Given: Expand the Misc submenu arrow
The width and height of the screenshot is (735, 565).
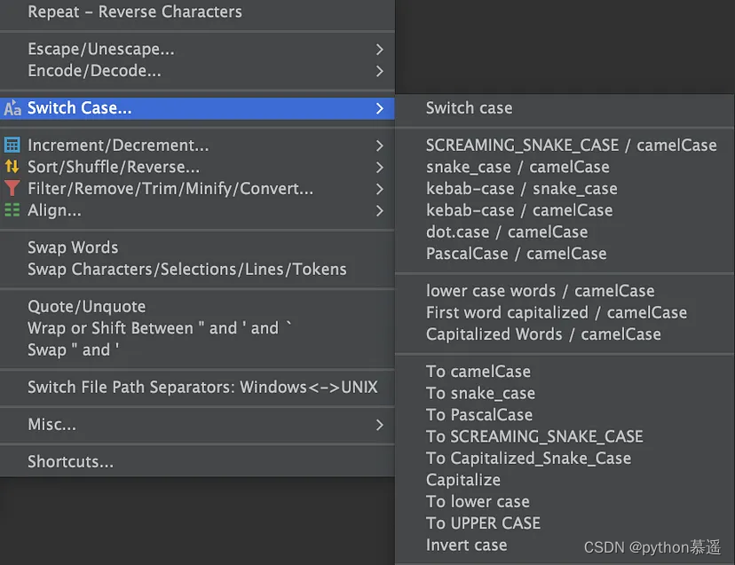Looking at the screenshot, I should tap(379, 425).
